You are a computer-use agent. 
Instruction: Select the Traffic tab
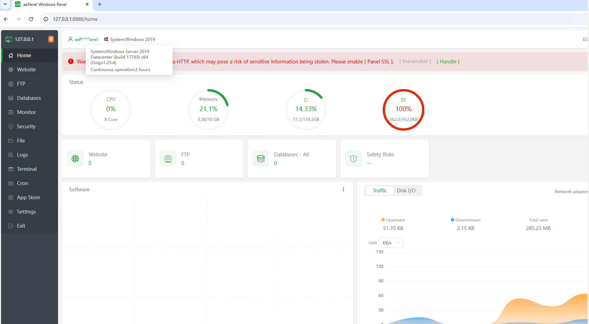379,191
